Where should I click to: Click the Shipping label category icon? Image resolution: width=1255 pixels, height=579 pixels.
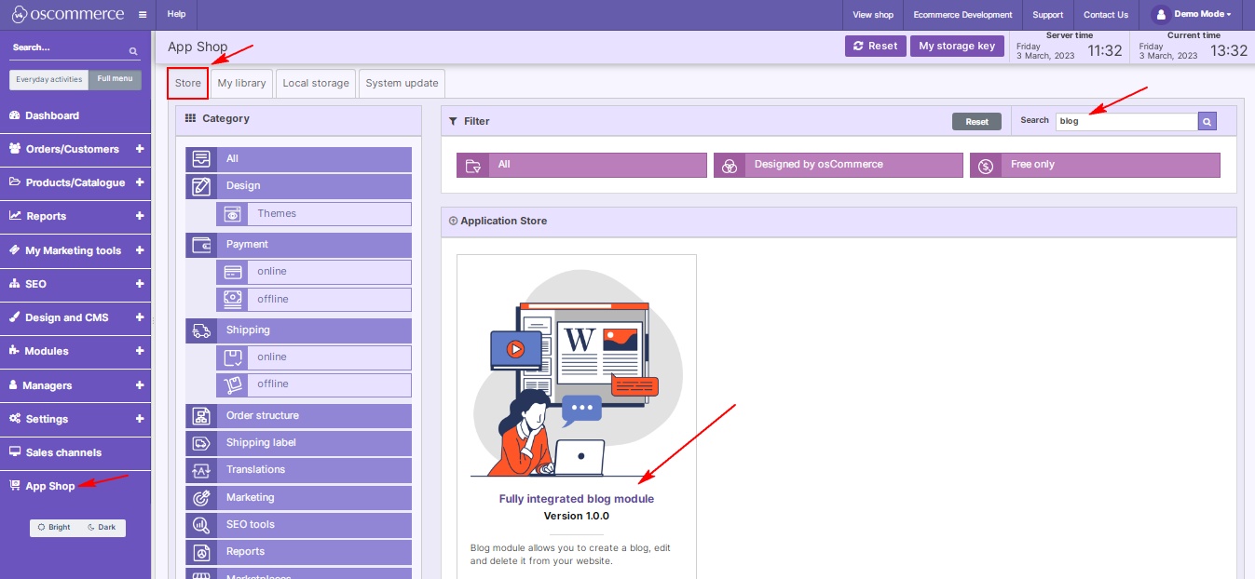pyautogui.click(x=201, y=443)
